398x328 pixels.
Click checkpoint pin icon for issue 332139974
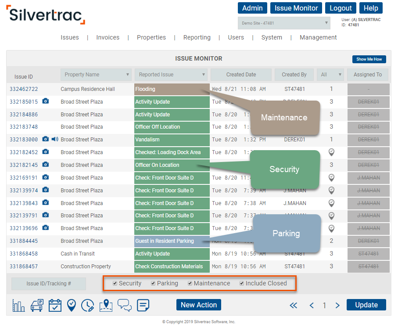[x=331, y=190]
